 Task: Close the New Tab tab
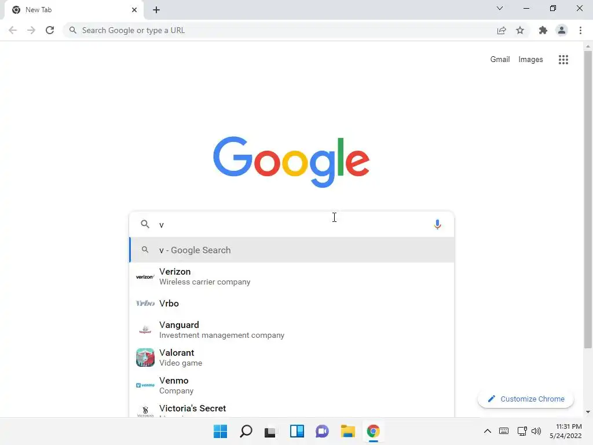point(134,10)
